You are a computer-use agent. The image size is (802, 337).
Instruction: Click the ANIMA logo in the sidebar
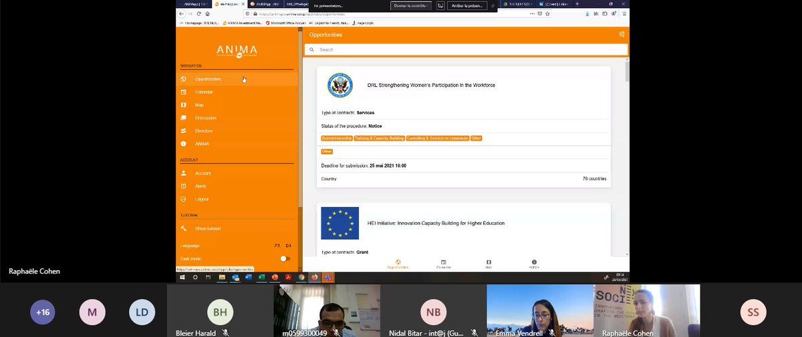click(x=237, y=50)
